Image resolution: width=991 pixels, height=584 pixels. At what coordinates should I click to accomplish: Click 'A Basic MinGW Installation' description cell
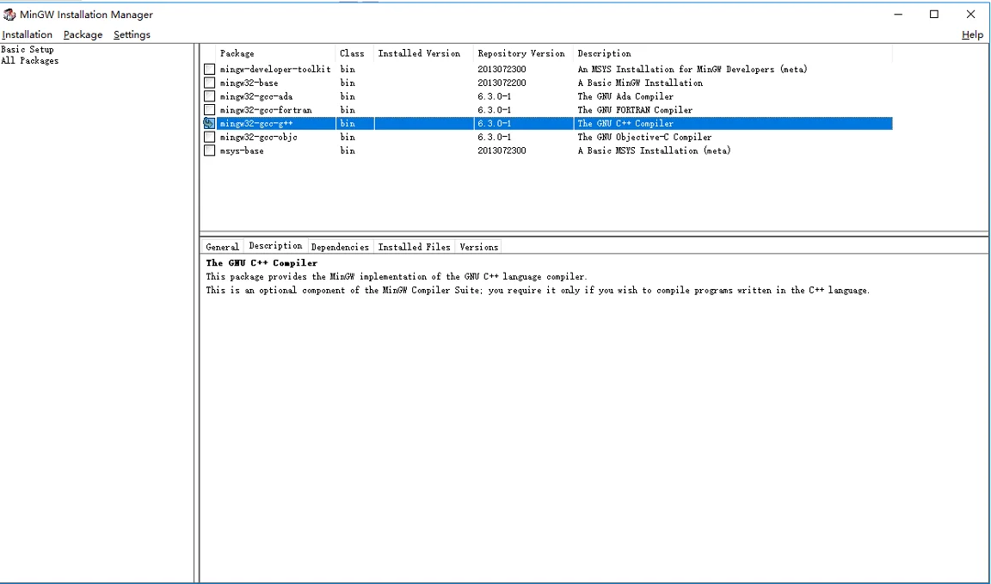[640, 83]
